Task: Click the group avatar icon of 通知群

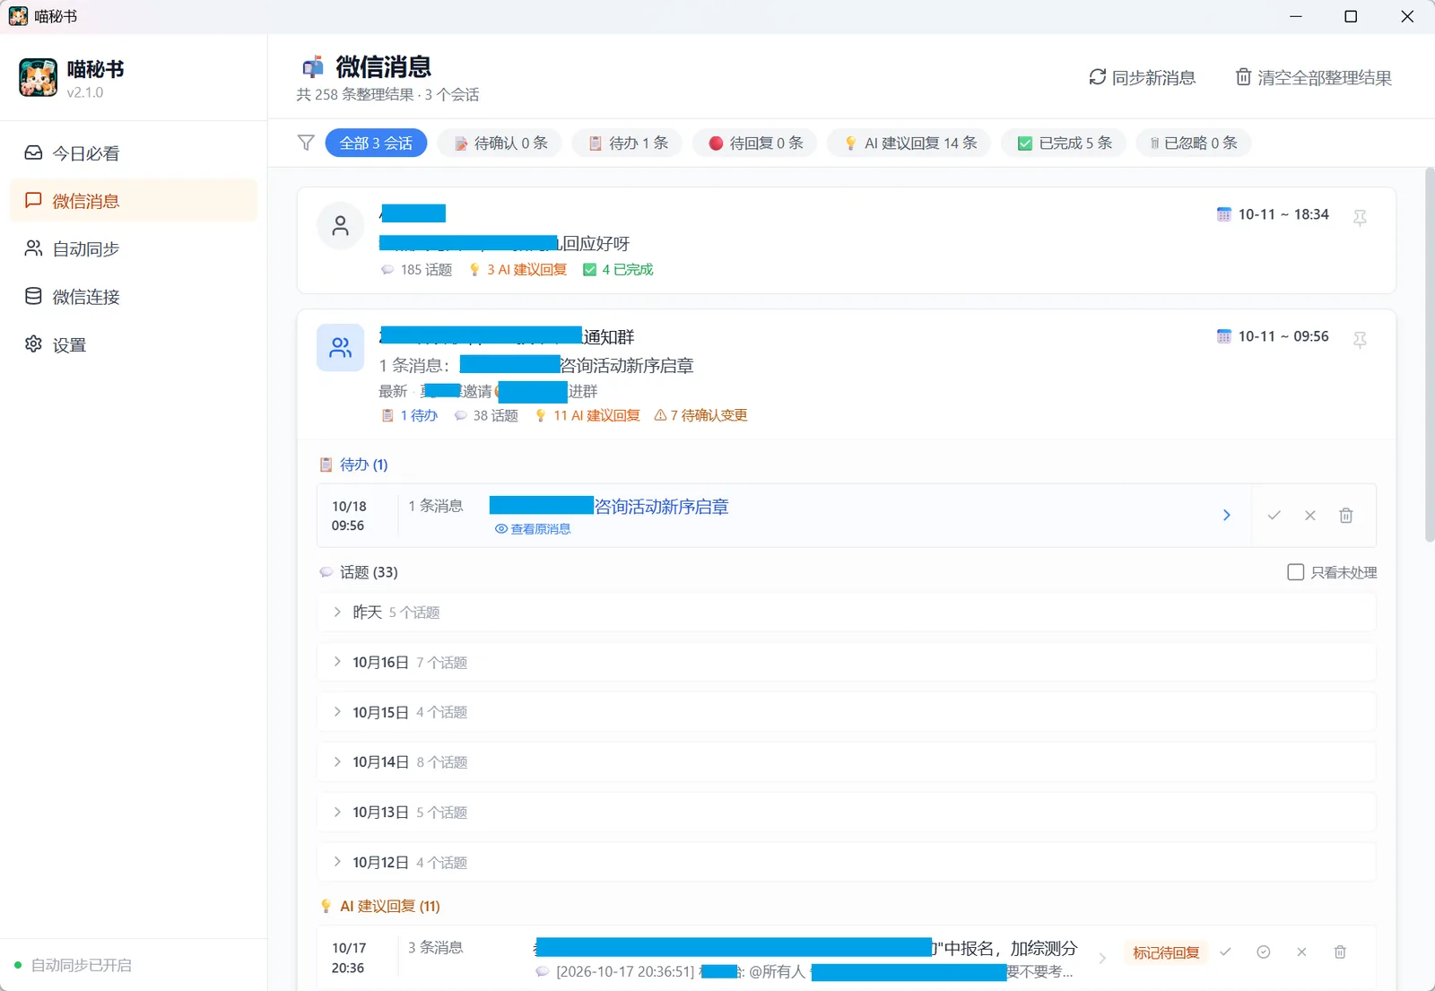Action: pos(340,347)
